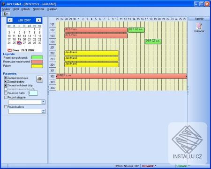Select day 3 in mini calendar
This screenshot has height=169, width=211.
pyautogui.click(x=9, y=32)
